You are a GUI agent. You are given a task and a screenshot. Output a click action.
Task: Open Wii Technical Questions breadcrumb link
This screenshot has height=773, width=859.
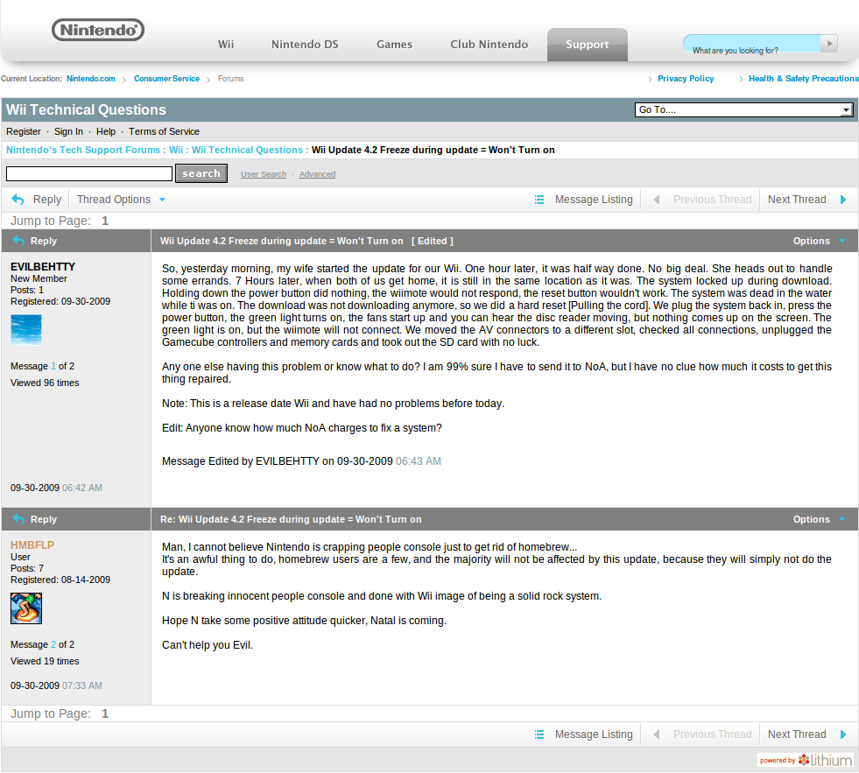tap(247, 150)
